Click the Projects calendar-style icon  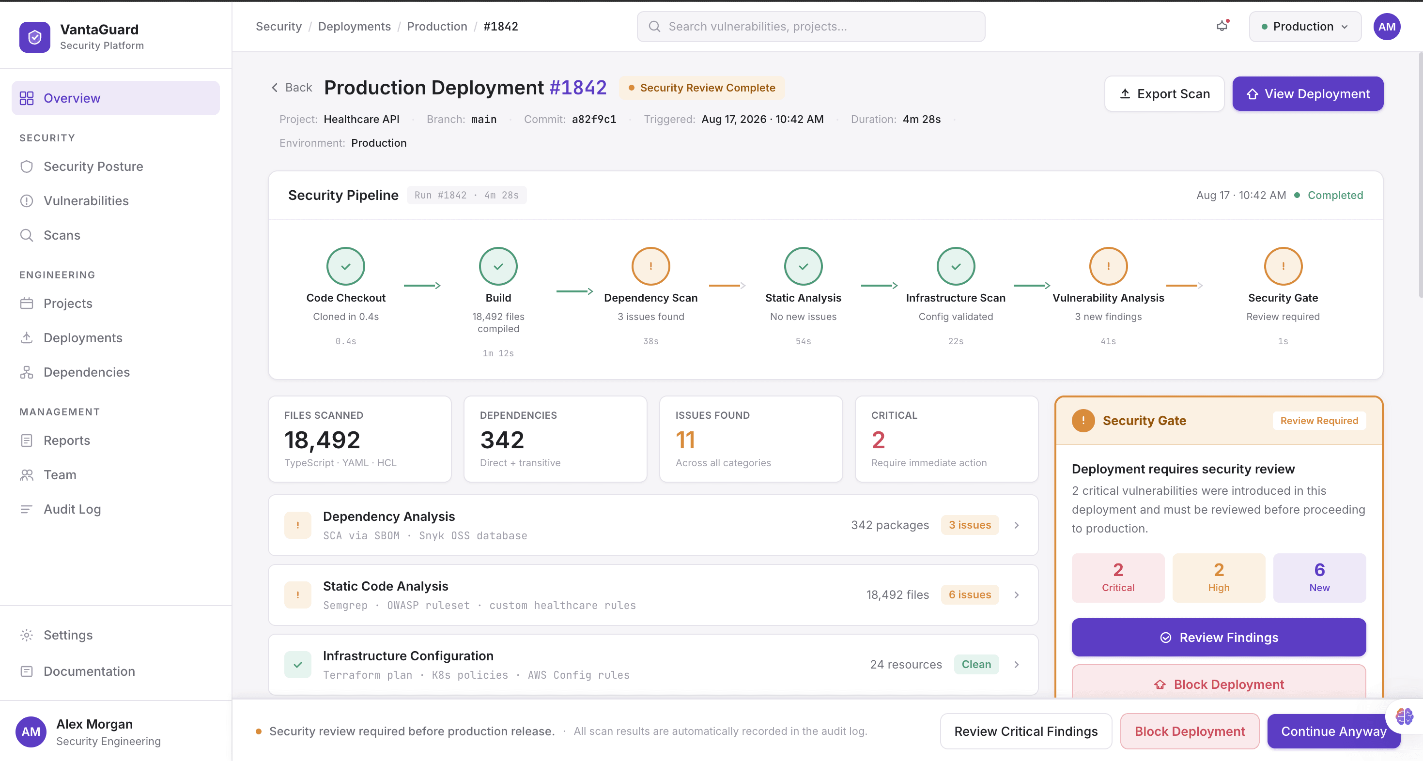click(27, 303)
